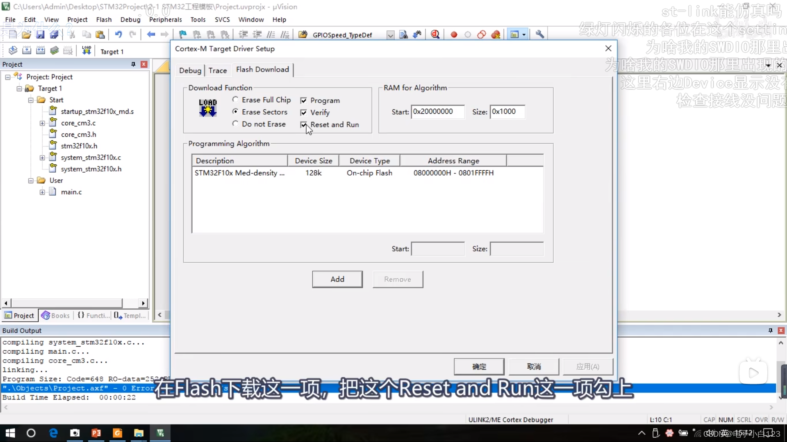
Task: Collapse the Start group folder
Action: pos(31,100)
